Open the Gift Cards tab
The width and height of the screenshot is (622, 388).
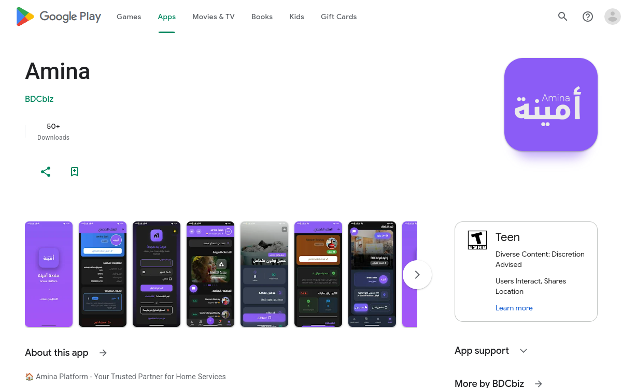pyautogui.click(x=339, y=17)
